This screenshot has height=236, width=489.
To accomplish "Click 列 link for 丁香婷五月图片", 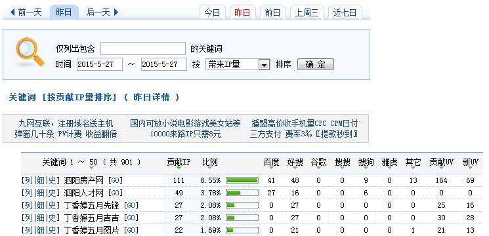I will click(x=28, y=230).
